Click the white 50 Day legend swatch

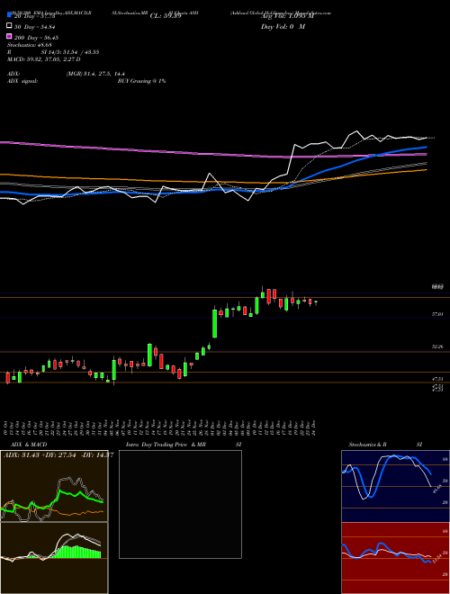coord(9,26)
